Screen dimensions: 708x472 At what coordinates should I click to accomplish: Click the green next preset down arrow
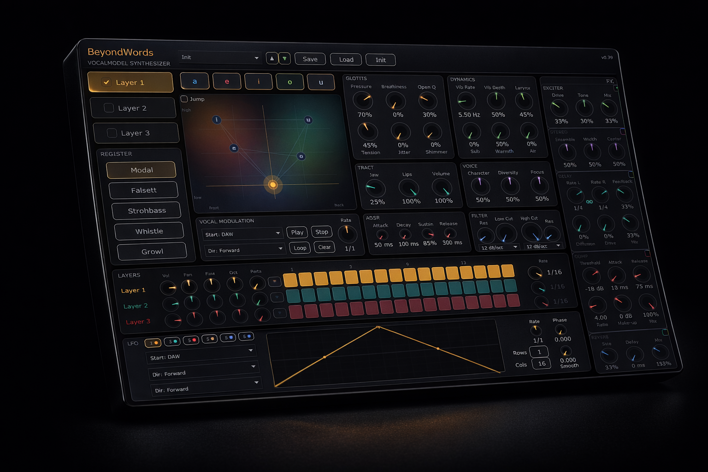[x=284, y=59]
